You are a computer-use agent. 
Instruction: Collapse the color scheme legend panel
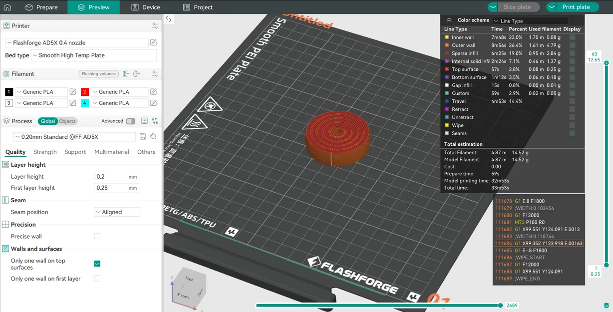point(449,20)
